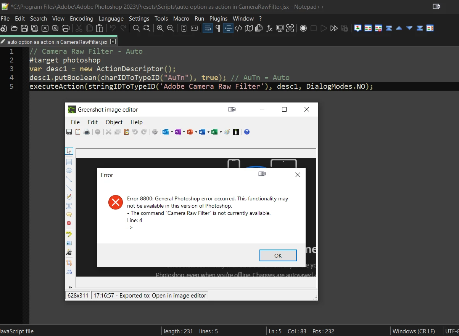The height and width of the screenshot is (336, 459).
Task: Click Save icon in Greenshot toolbar
Action: tap(69, 132)
